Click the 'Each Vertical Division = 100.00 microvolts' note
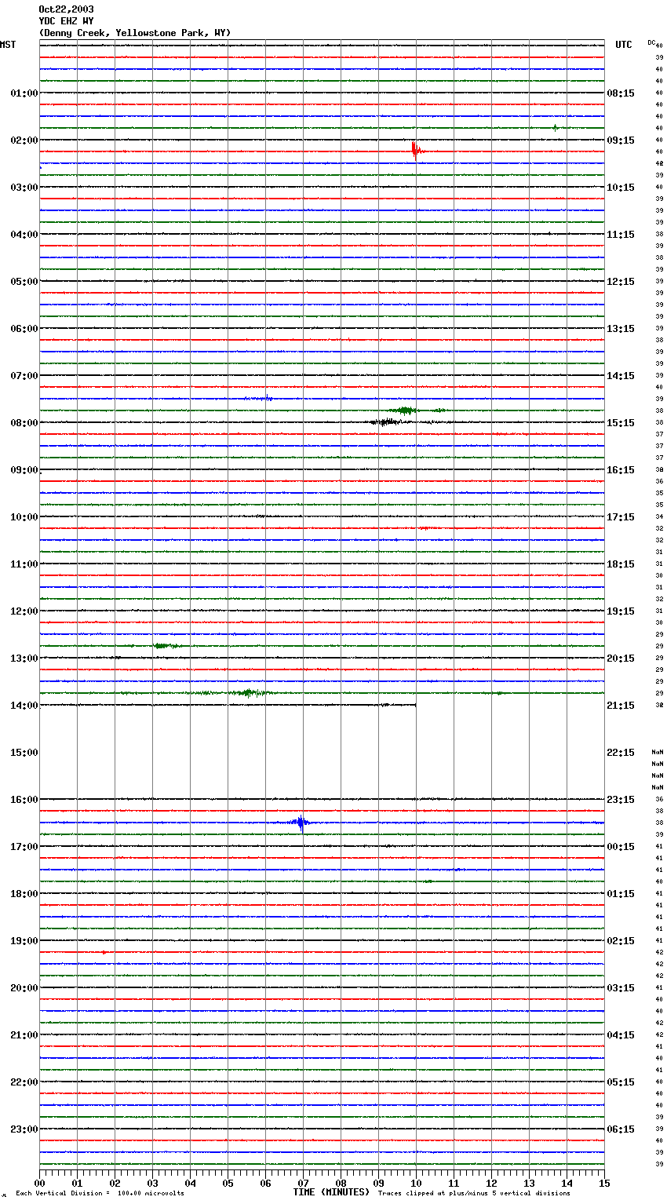Viewport: 667px width, 1204px height. (100, 1194)
